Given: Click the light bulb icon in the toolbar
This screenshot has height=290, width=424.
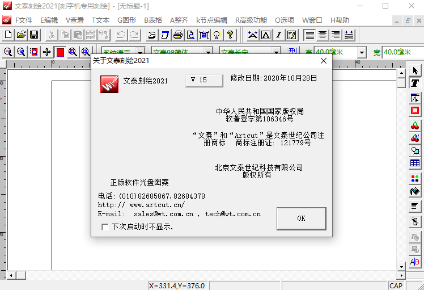Looking at the screenshot, I should [217, 35].
